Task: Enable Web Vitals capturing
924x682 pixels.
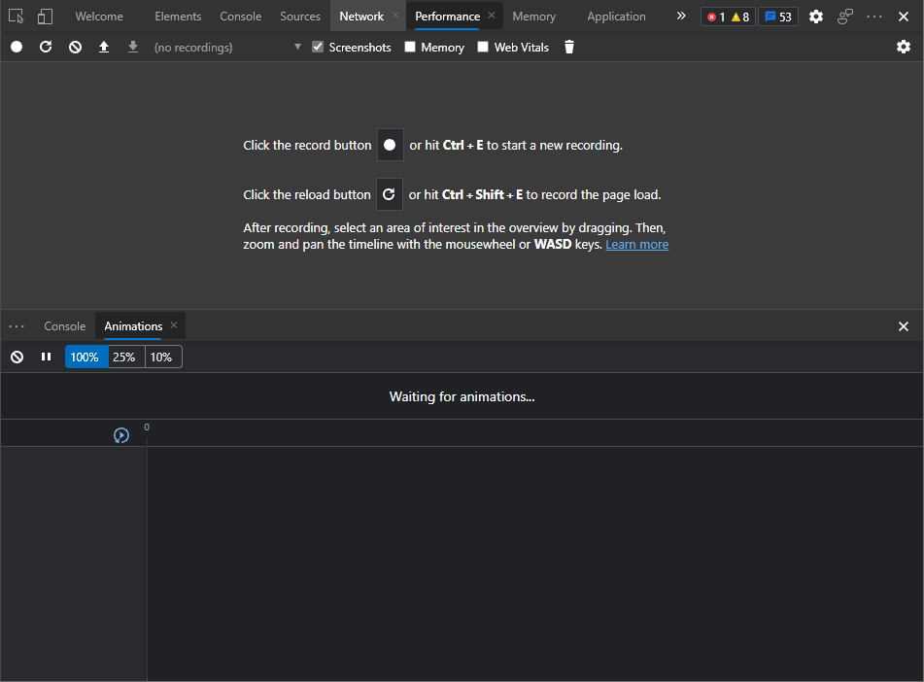Action: coord(482,47)
